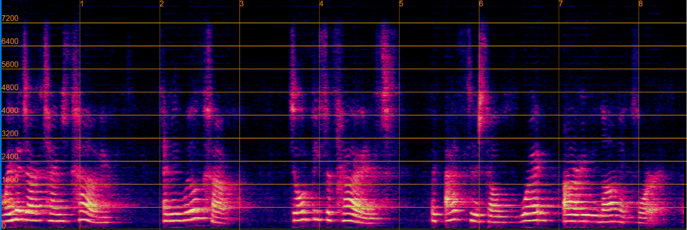Image resolution: width=687 pixels, height=230 pixels.
Task: Jump to time marker 6
Action: tap(481, 4)
